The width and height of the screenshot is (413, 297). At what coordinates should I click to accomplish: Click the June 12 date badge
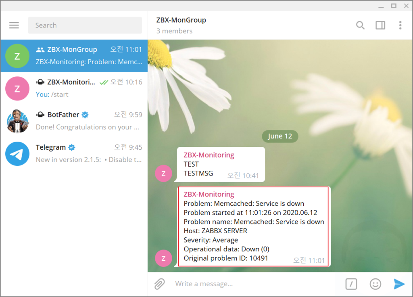click(280, 136)
